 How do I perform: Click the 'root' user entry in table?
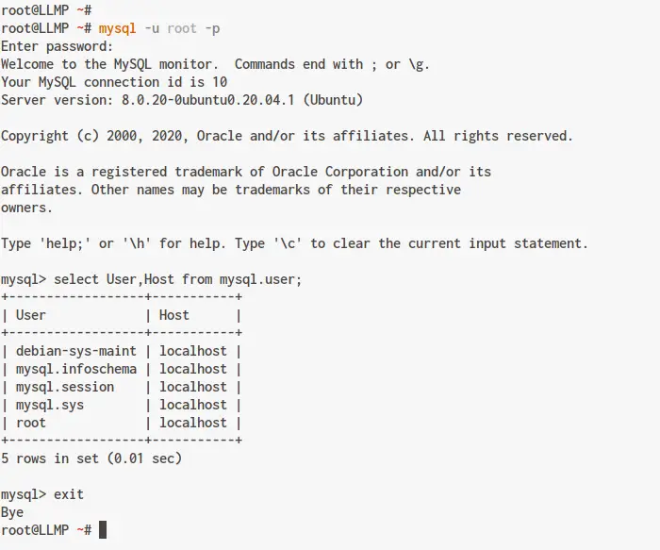click(31, 423)
